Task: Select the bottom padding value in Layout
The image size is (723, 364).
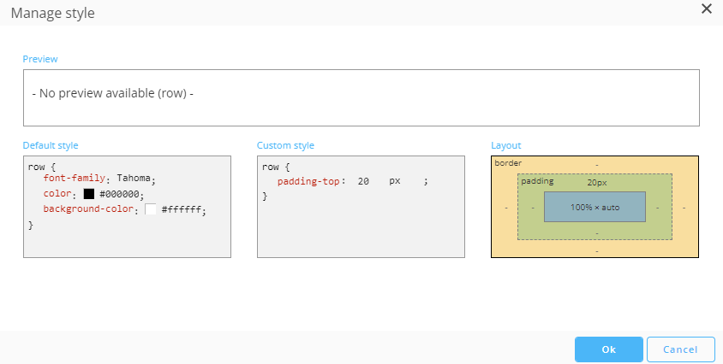Action: (x=596, y=232)
